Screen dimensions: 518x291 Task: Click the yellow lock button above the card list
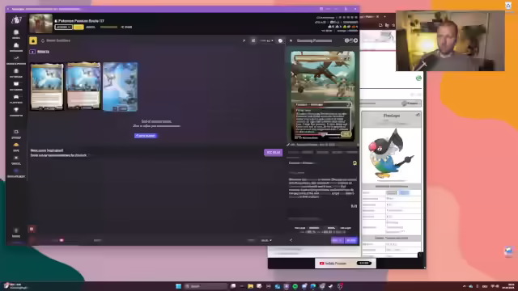coord(33,40)
